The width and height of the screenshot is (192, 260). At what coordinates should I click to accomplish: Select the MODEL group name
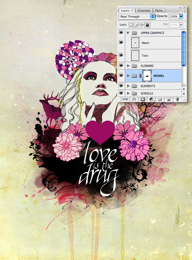(x=159, y=76)
